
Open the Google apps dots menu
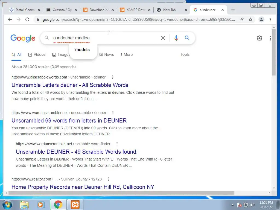270,38
